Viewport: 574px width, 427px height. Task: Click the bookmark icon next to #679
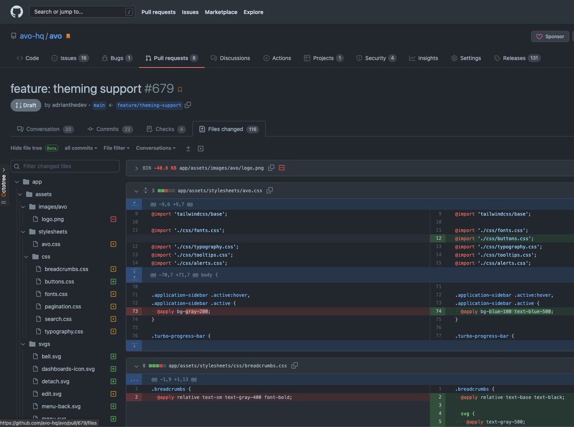[180, 90]
